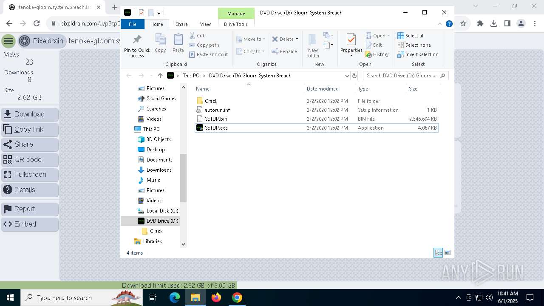Click Select none in ribbon
This screenshot has width=544, height=306.
tap(414, 45)
